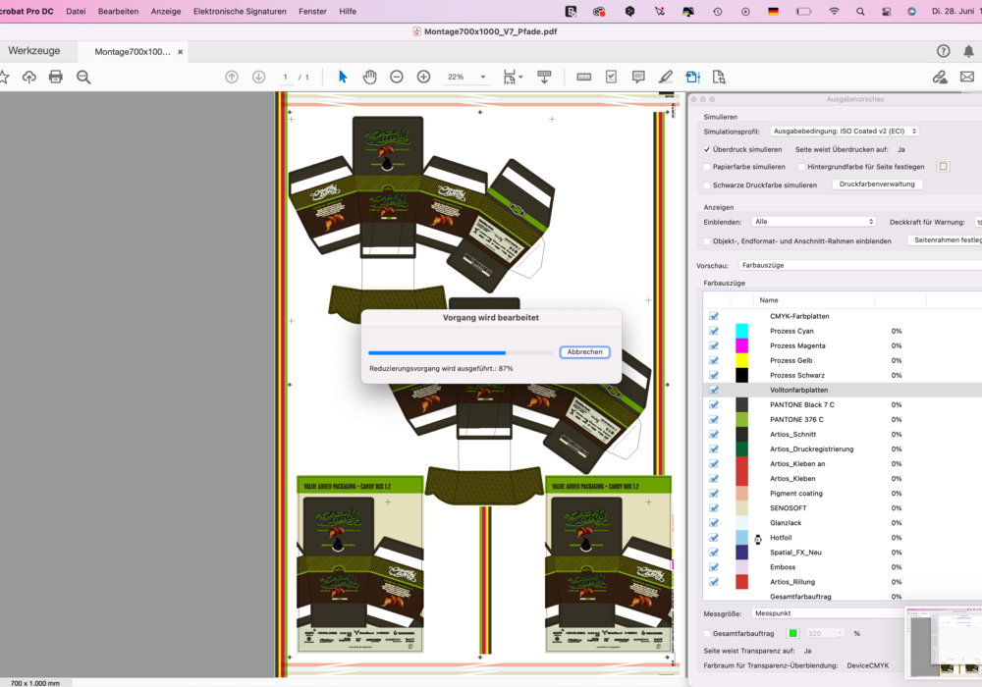Open the form checkbox tool icon
The image size is (982, 687).
[611, 77]
